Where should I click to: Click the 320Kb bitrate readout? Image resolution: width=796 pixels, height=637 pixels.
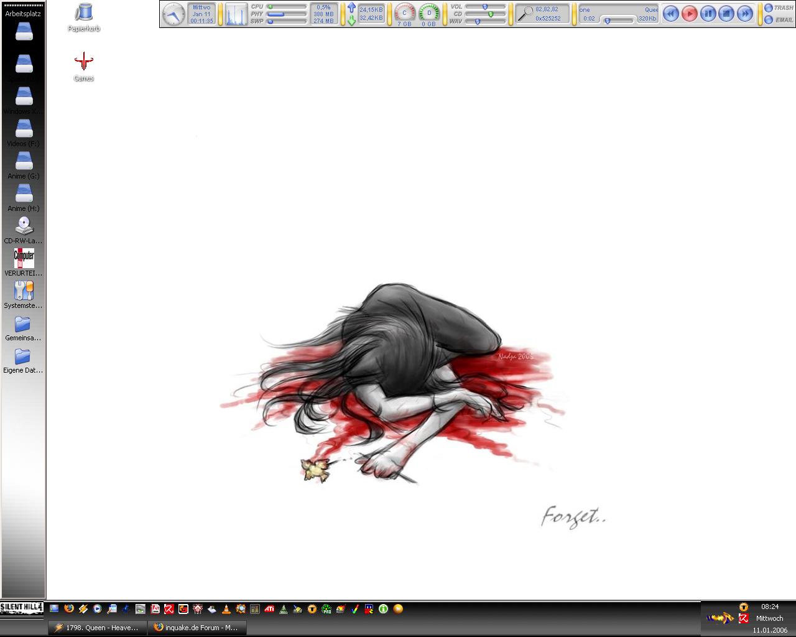coord(647,19)
